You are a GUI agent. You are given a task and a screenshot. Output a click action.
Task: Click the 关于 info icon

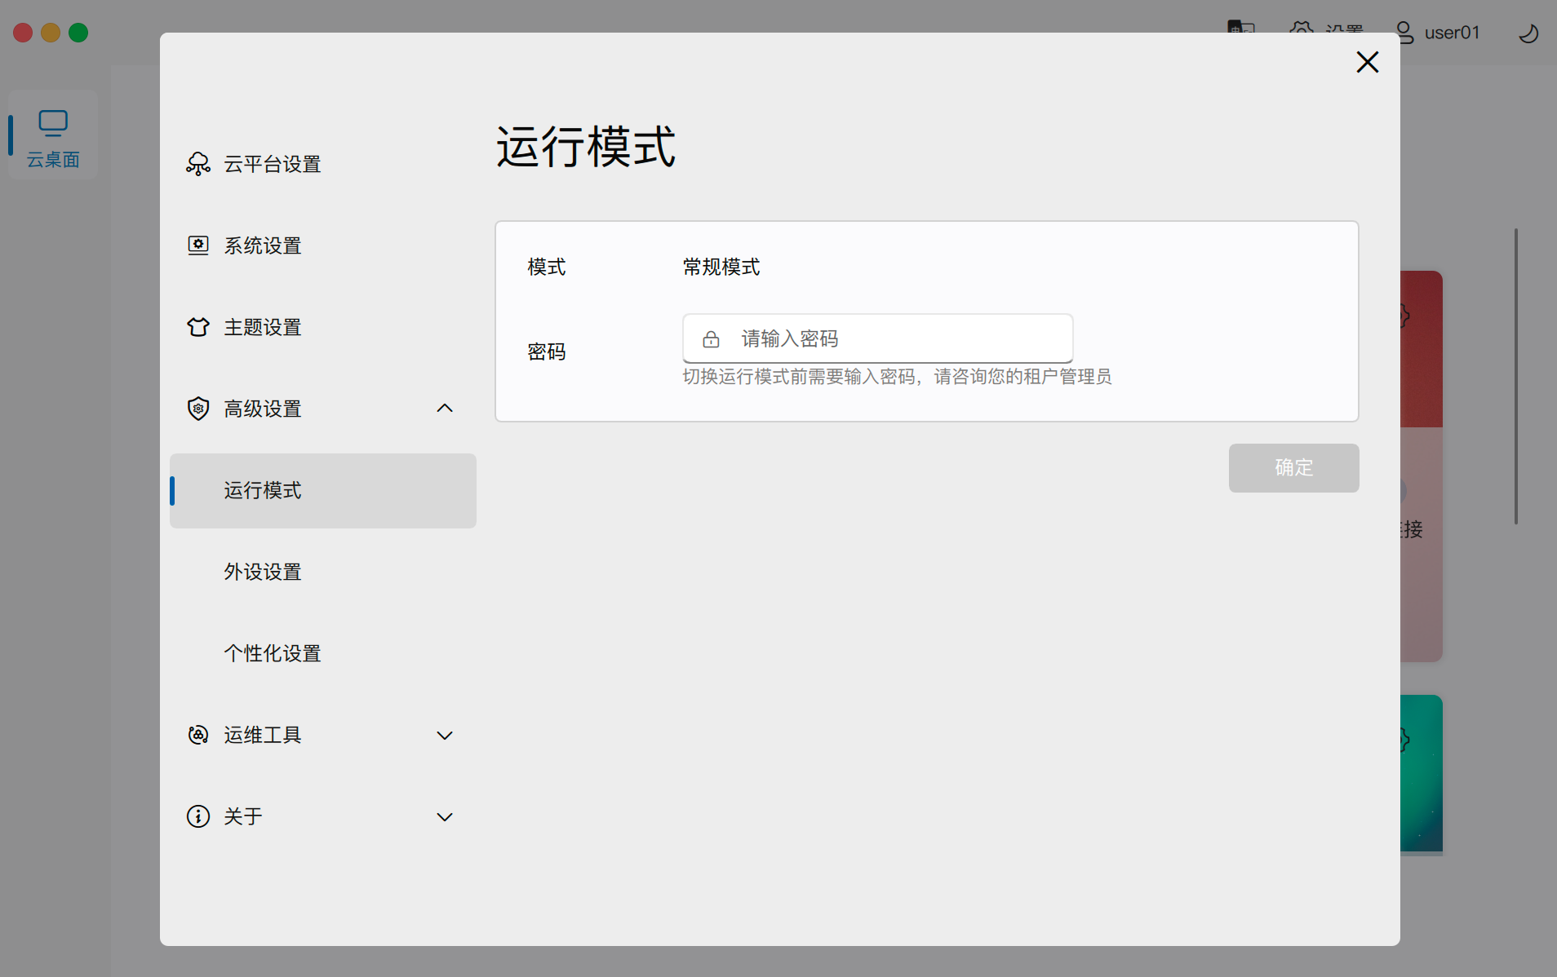coord(198,816)
